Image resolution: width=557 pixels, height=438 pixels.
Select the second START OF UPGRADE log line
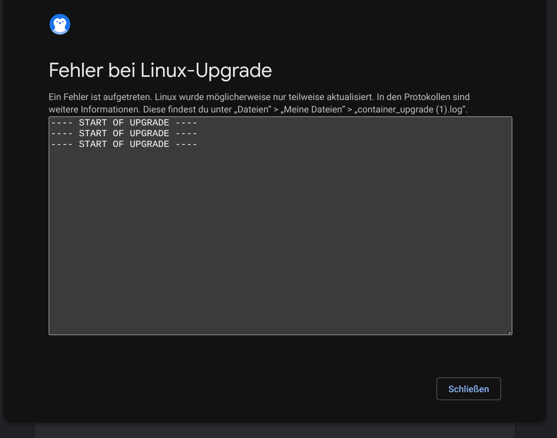124,133
